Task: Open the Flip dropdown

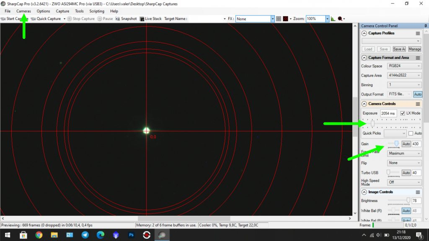Action: coord(404,163)
